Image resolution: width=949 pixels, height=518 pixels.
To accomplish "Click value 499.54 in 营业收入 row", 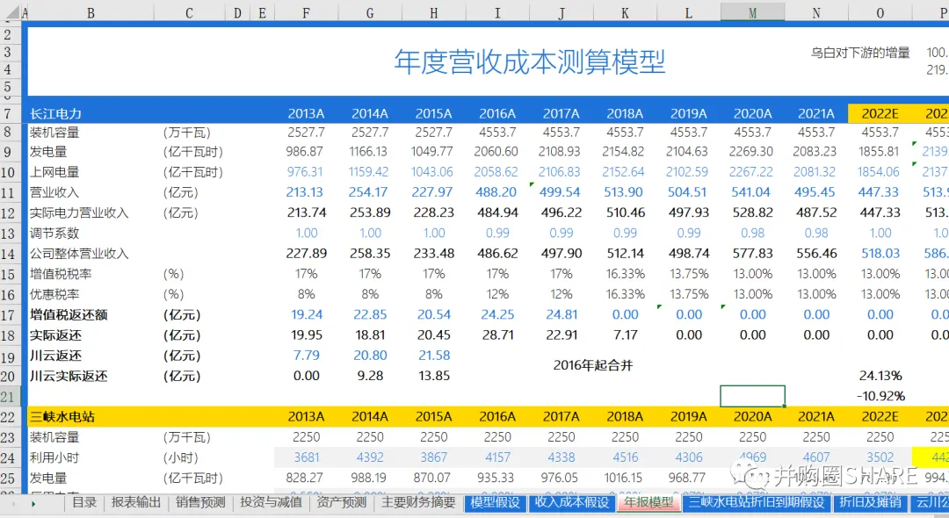I will point(560,193).
